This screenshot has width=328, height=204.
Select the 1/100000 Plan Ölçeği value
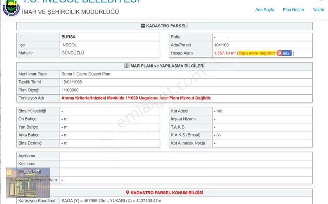70,90
